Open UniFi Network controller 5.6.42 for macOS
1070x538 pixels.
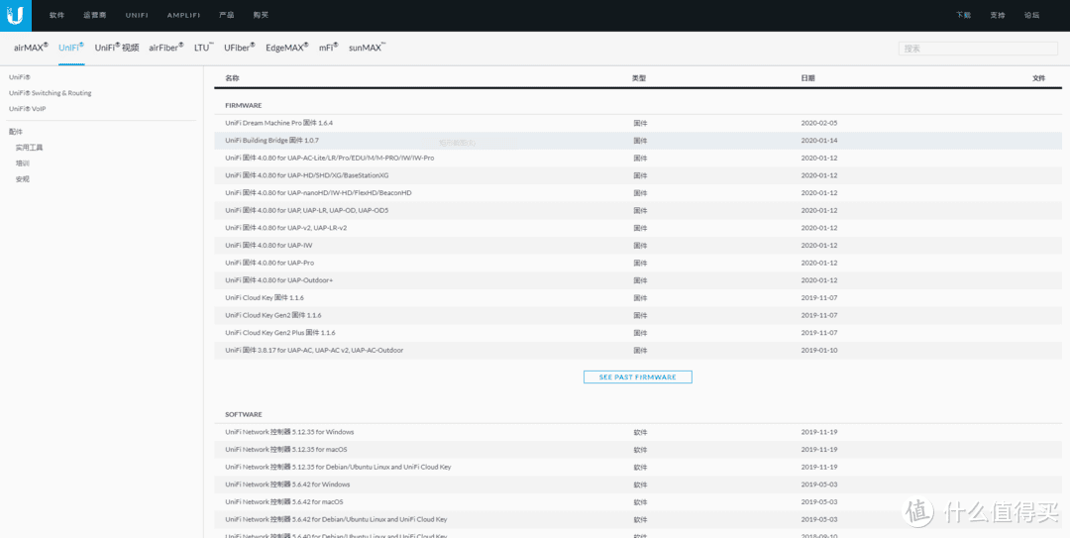pyautogui.click(x=284, y=502)
